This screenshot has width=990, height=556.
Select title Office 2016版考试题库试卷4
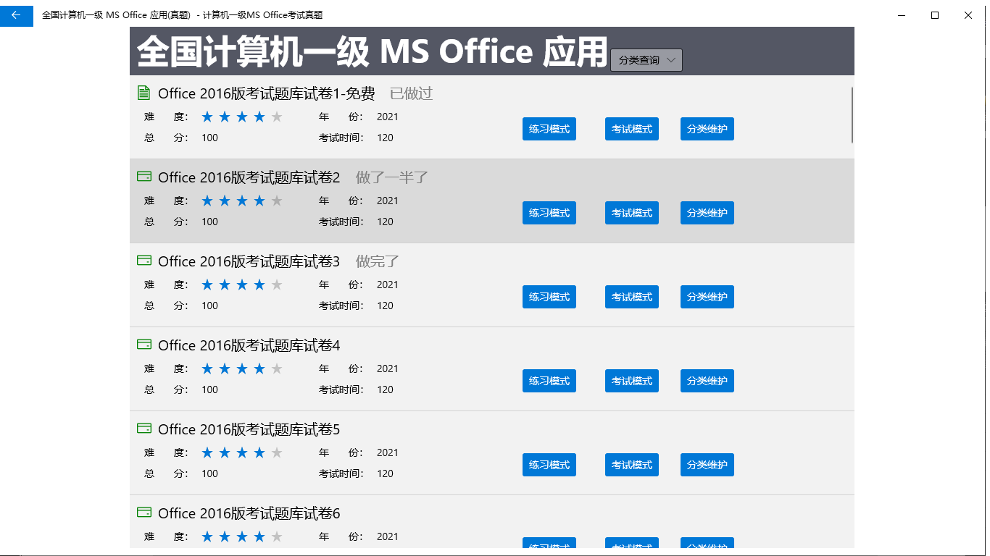click(249, 345)
